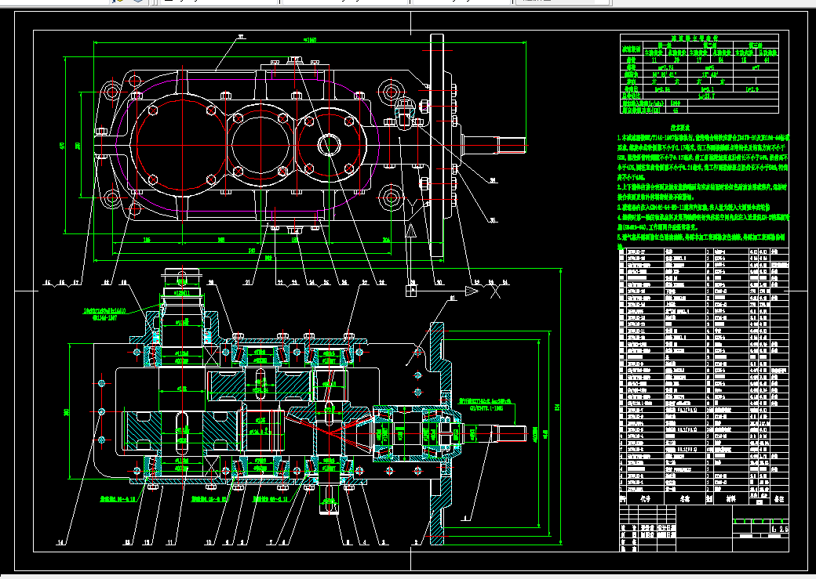Click technical requirement note 2 first line
This screenshot has height=579, width=816.
(701, 186)
